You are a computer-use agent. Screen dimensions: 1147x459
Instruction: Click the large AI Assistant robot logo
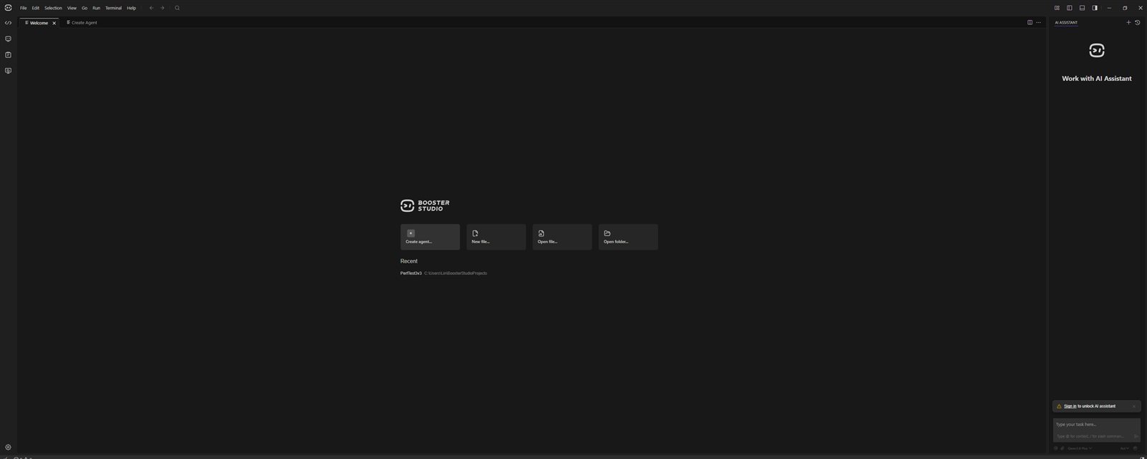tap(1097, 50)
